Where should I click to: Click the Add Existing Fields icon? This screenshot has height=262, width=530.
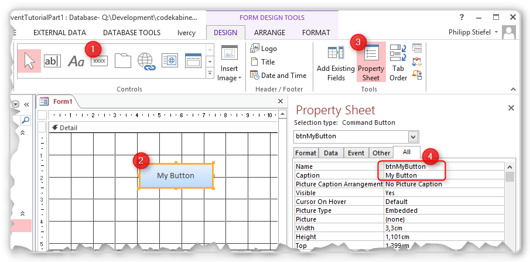tap(336, 63)
